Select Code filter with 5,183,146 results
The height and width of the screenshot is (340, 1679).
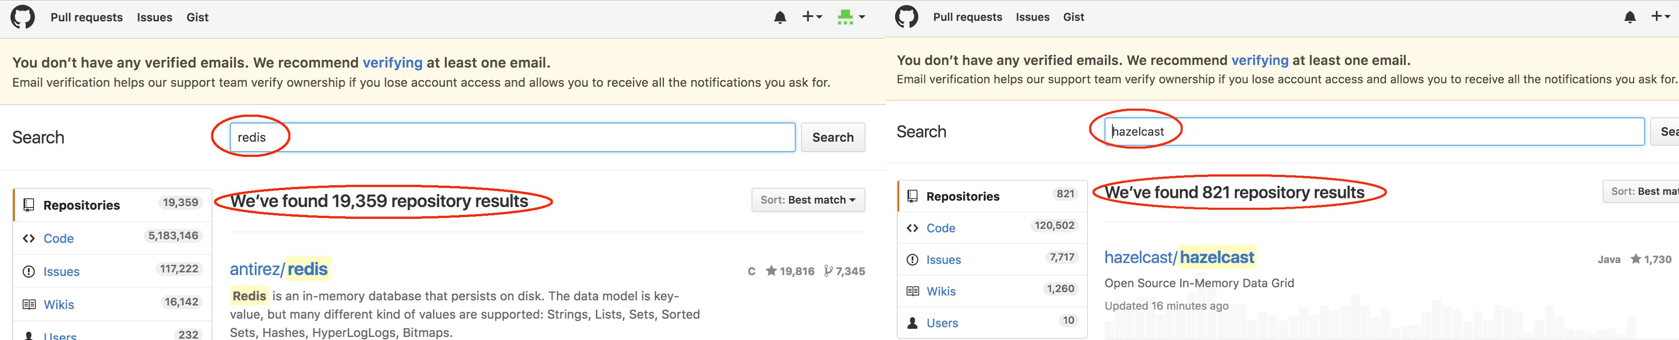[112, 238]
